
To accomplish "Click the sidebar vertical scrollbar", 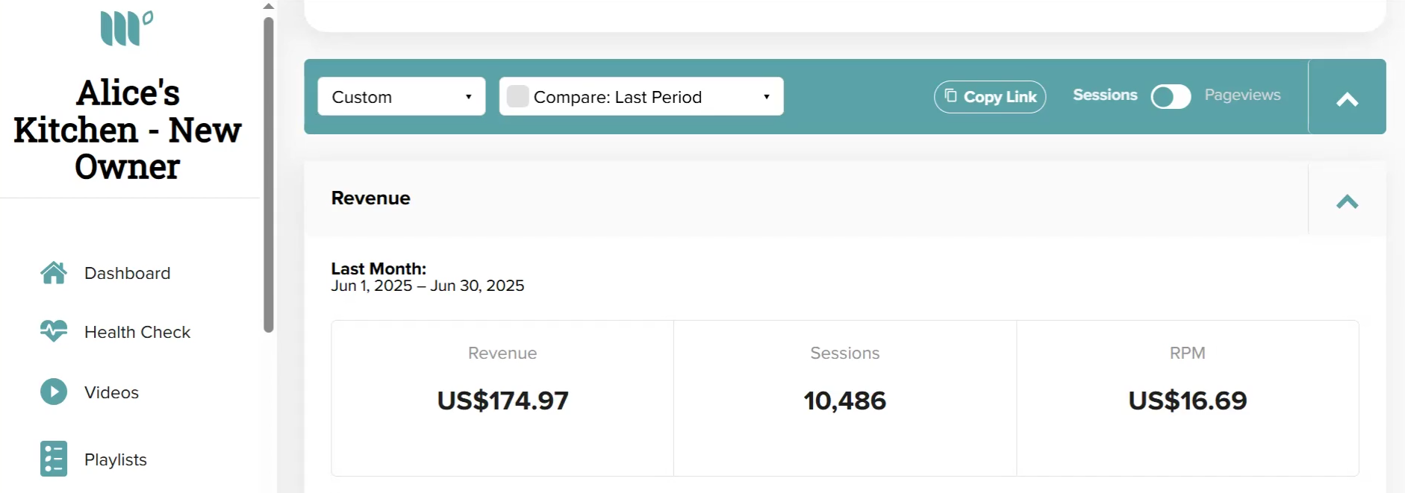I will [269, 175].
